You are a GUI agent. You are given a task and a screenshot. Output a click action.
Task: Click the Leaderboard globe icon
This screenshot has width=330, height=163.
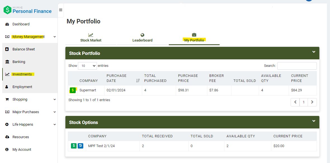[x=143, y=35]
